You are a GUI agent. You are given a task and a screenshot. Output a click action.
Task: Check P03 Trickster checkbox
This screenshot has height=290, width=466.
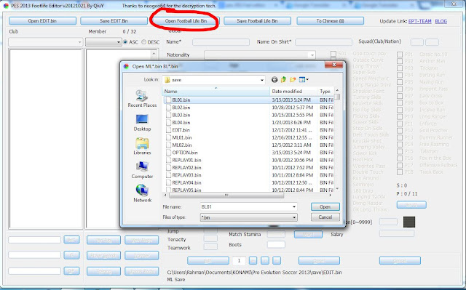coord(400,68)
